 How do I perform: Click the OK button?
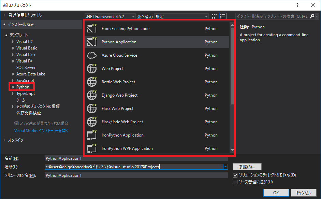[276, 193]
